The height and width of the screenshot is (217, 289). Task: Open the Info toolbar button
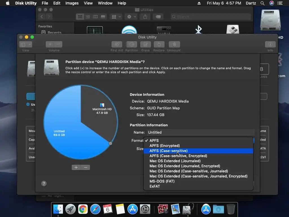(x=270, y=44)
